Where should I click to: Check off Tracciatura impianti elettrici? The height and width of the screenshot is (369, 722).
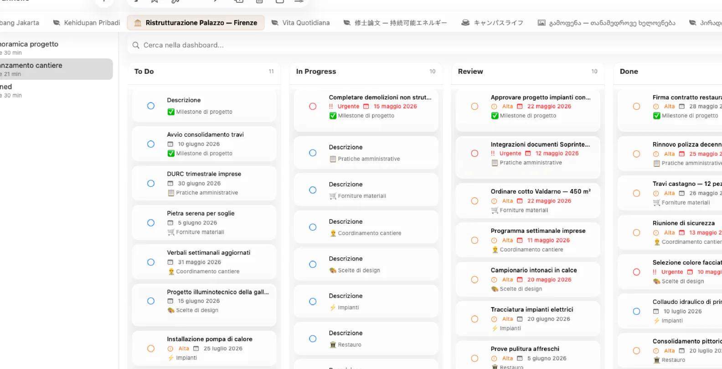(474, 319)
